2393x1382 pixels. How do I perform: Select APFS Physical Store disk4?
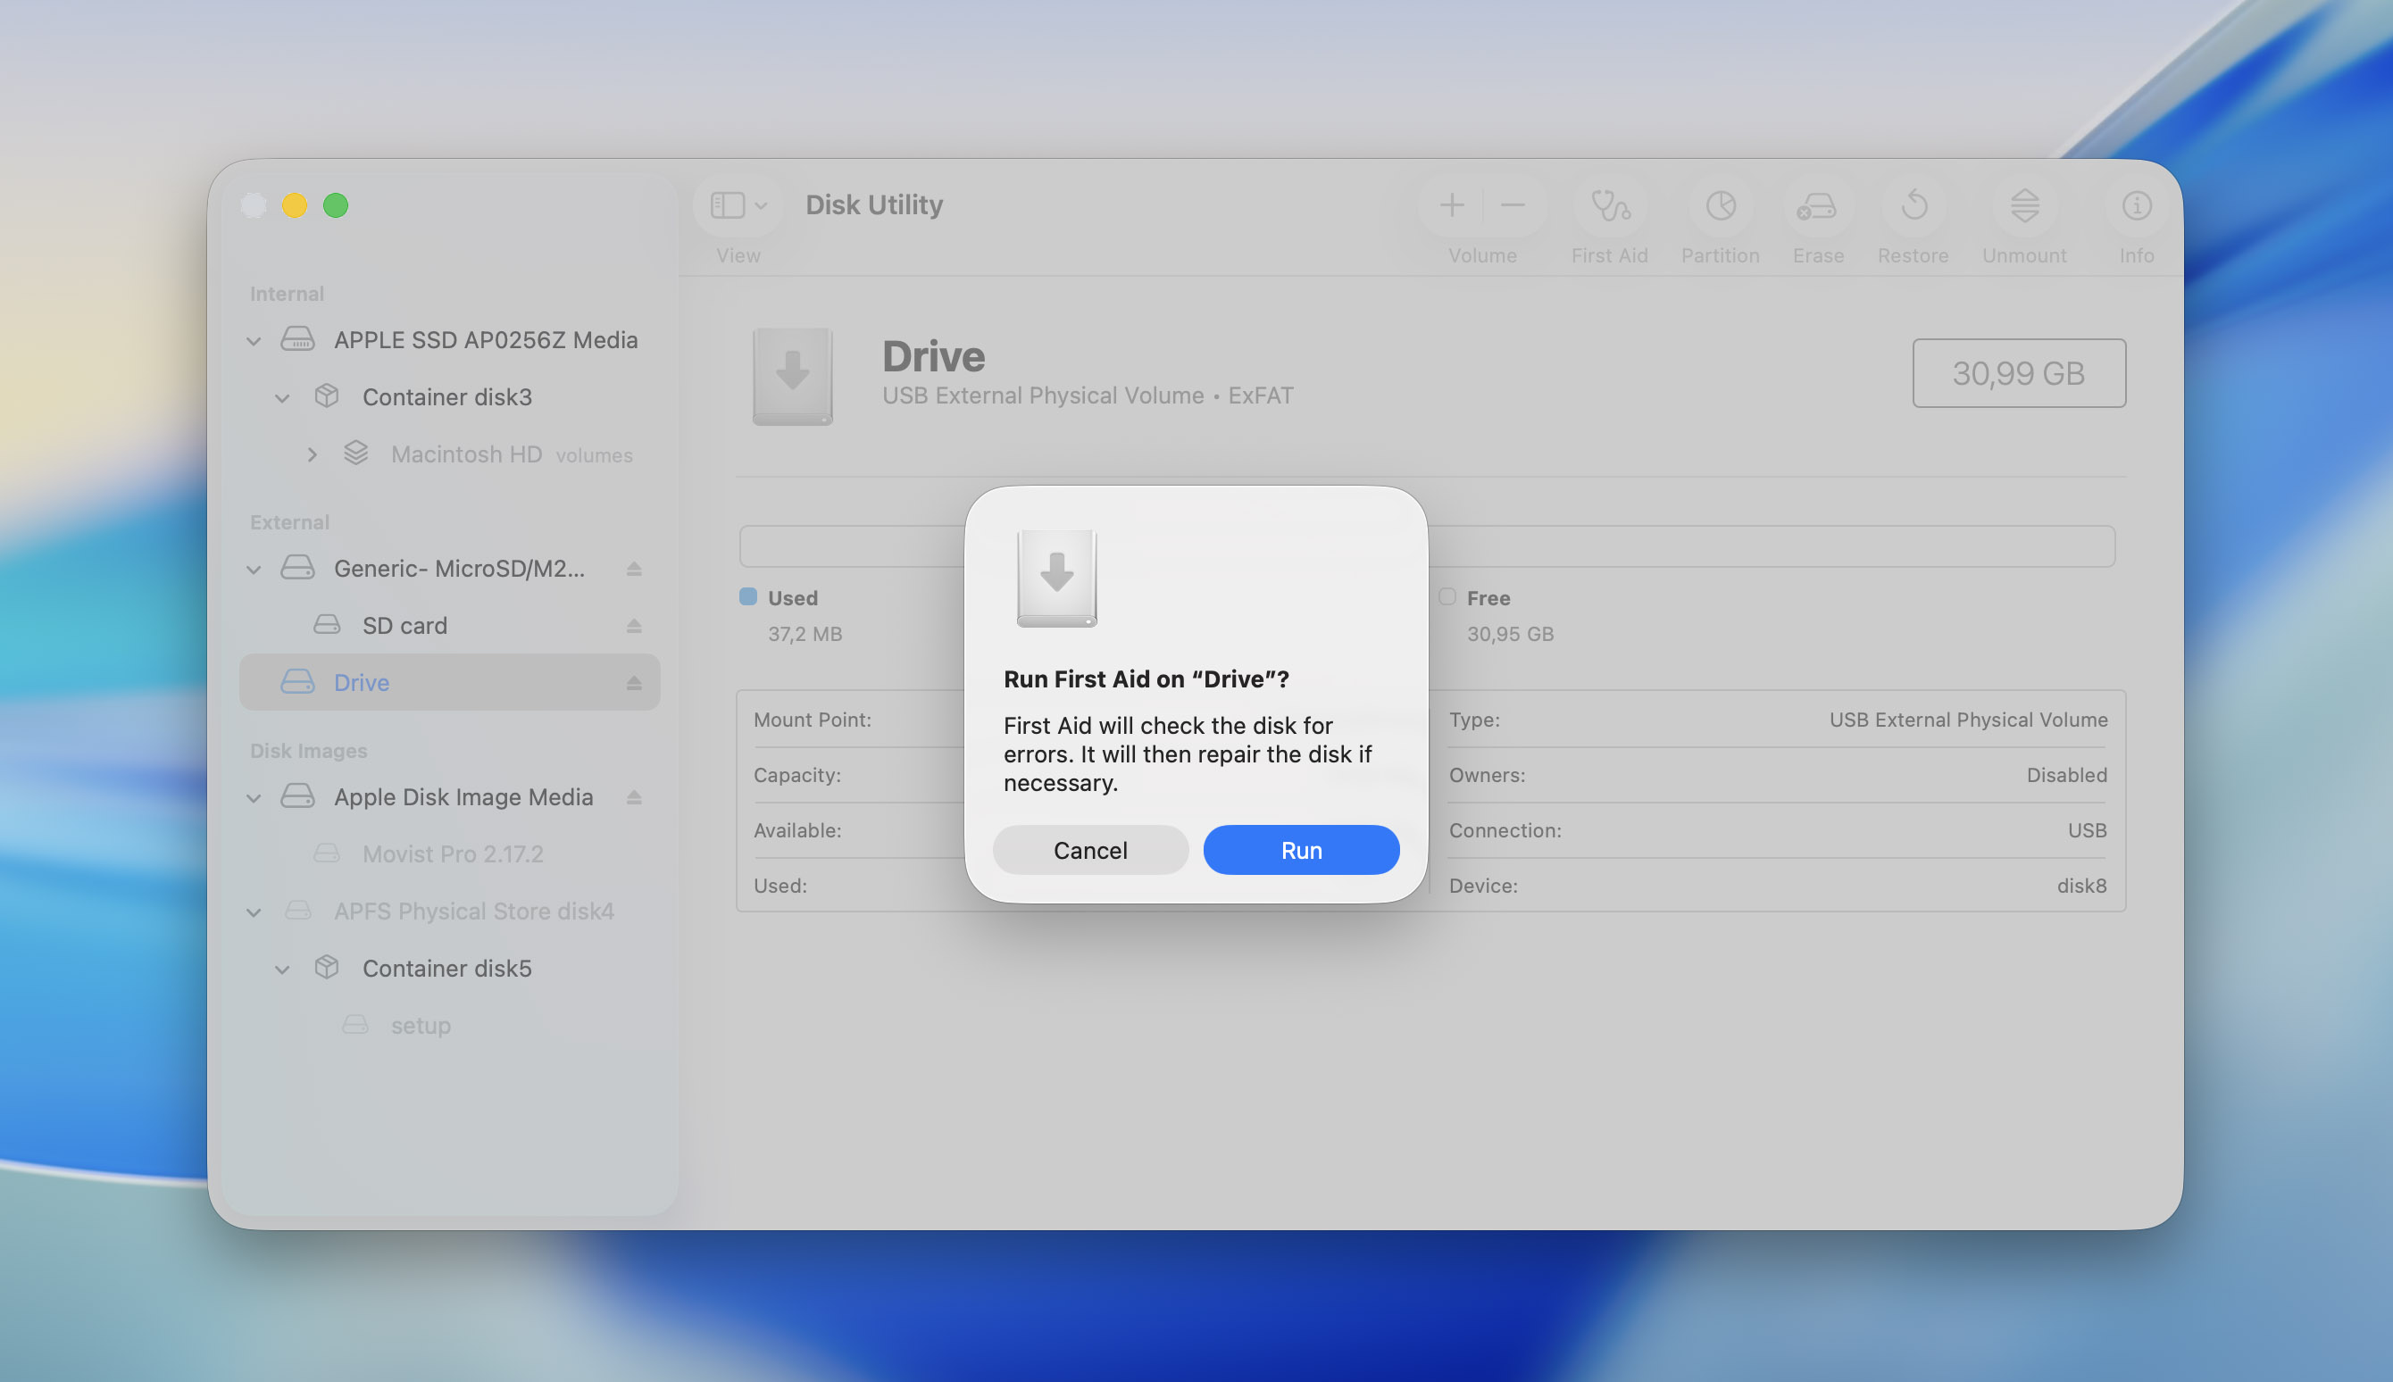tap(449, 912)
